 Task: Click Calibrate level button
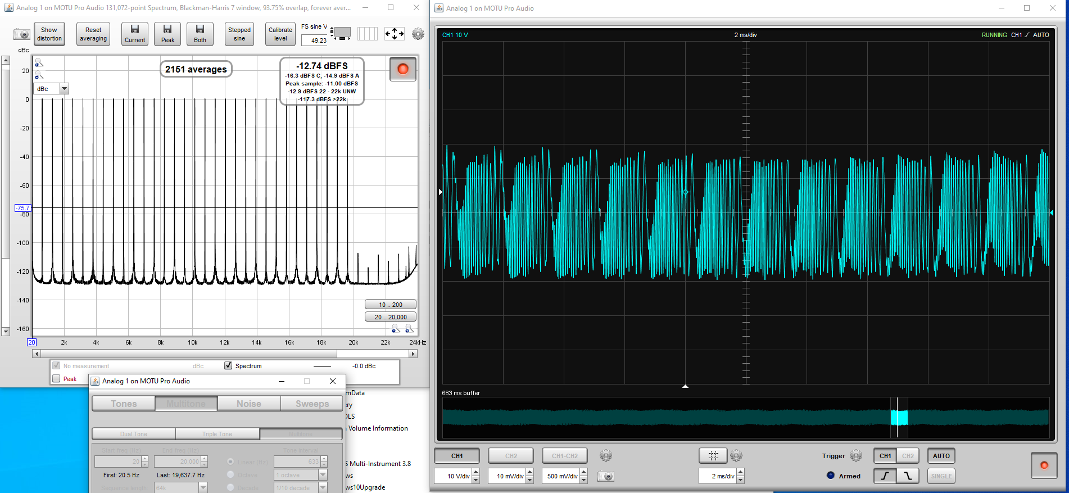click(x=280, y=34)
